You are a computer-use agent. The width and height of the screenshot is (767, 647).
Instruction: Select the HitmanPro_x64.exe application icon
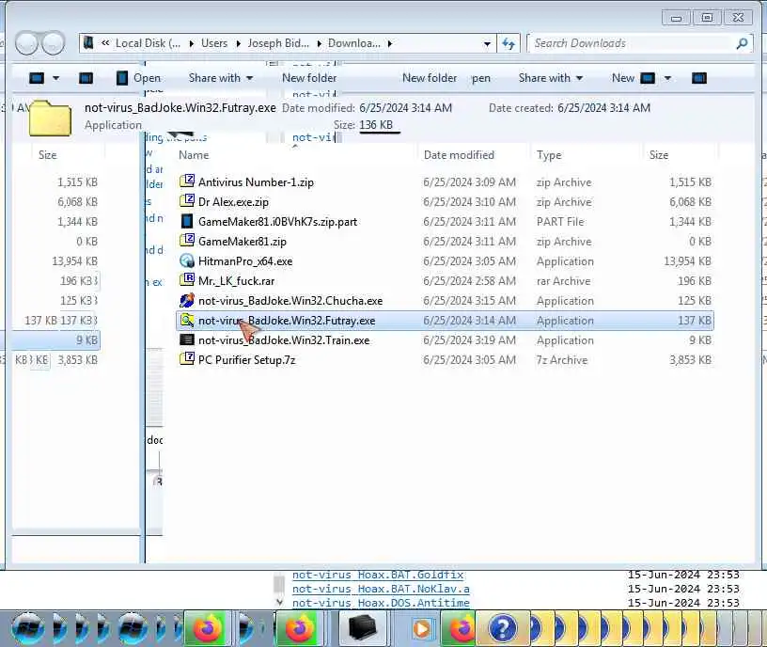pos(187,260)
